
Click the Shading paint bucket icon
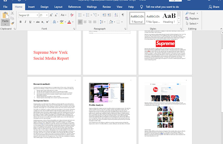click(111, 22)
